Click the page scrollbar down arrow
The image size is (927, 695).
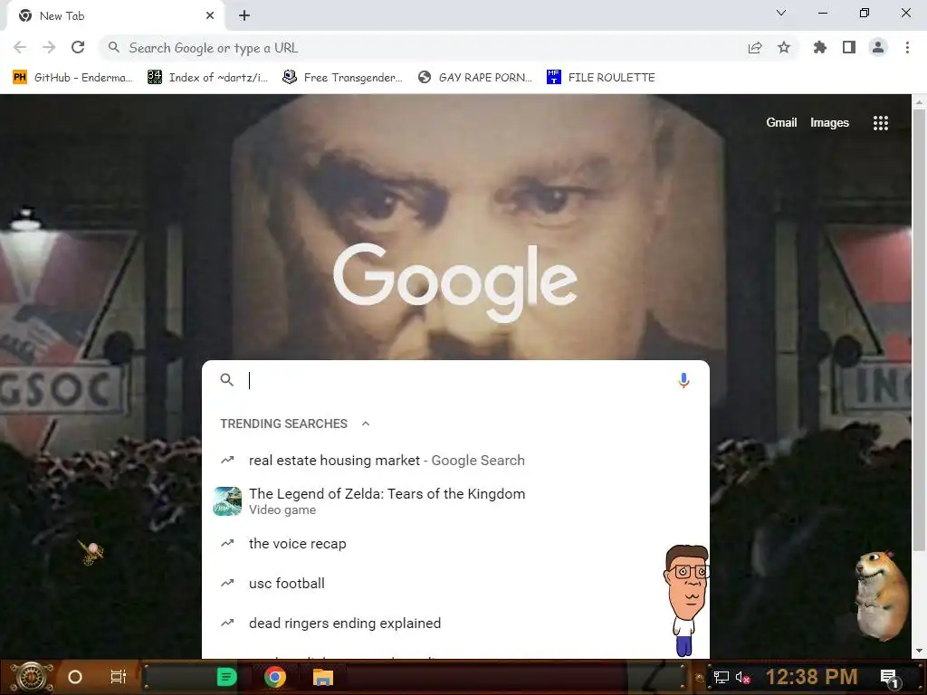919,652
